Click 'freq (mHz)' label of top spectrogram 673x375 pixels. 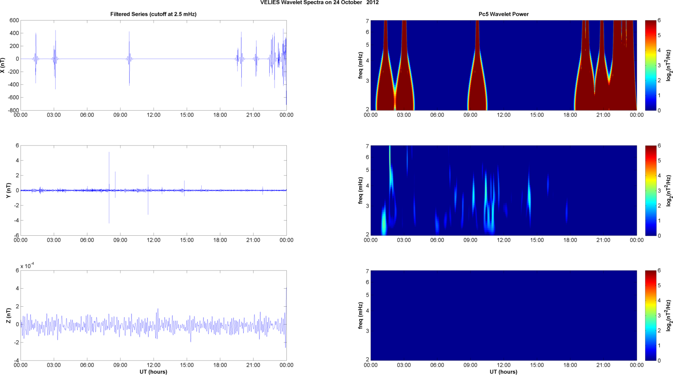point(361,65)
